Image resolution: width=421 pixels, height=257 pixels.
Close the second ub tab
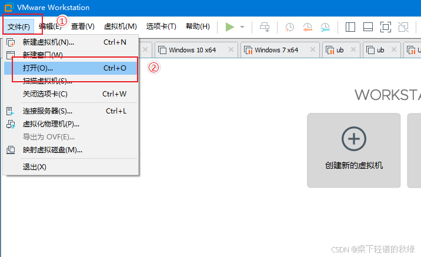point(394,49)
